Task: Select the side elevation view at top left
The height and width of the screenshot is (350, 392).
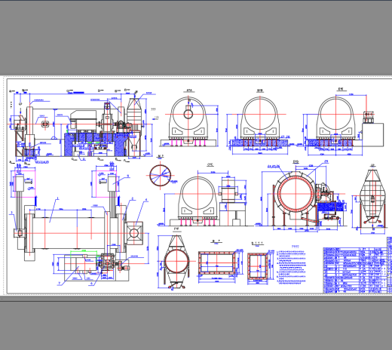Action: click(x=81, y=126)
